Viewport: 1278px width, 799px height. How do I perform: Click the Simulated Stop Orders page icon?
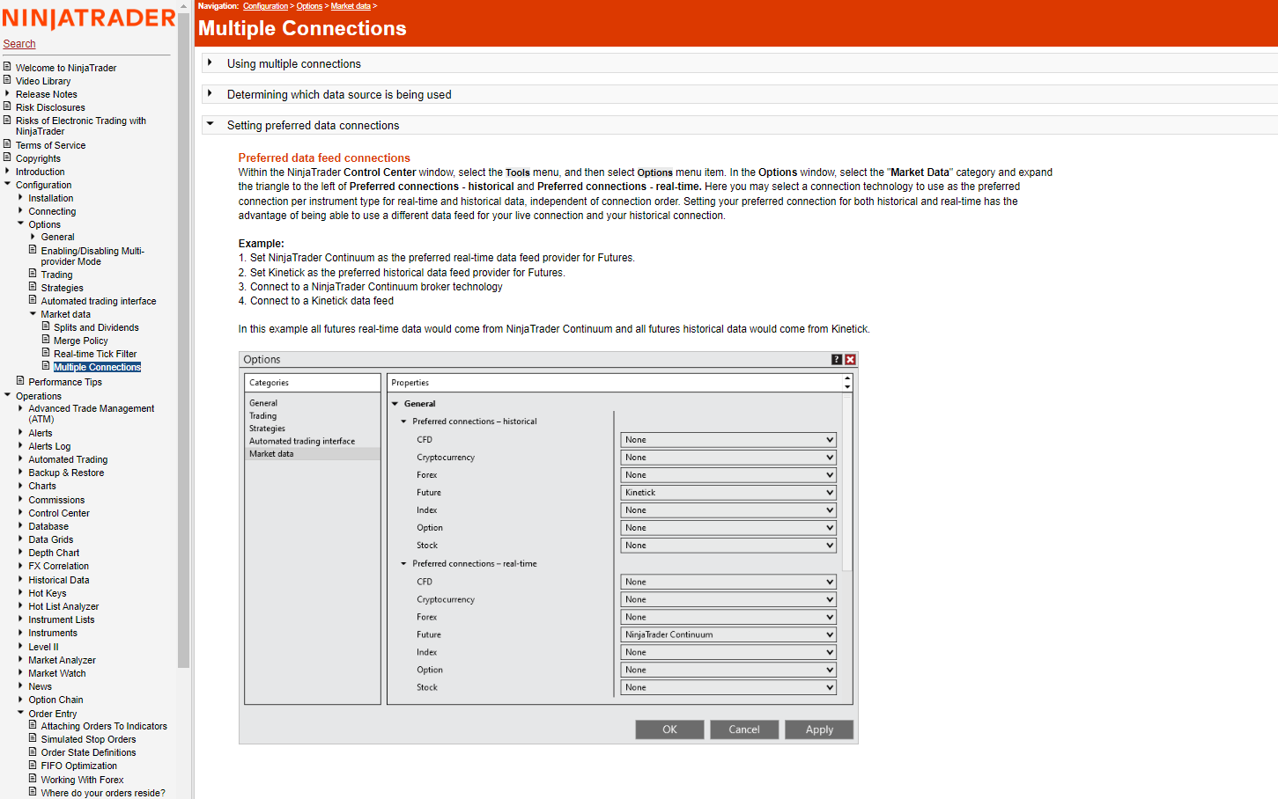click(33, 738)
